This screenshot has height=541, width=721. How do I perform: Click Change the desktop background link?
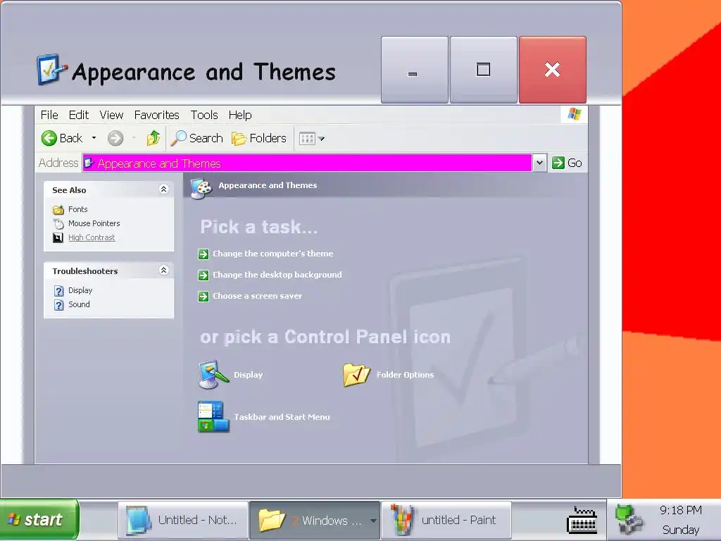coord(277,275)
